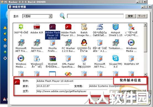The image size is (153, 107).
Task: Select the Microsoft .NET Fra... entry next to Skype
Action: point(100,62)
